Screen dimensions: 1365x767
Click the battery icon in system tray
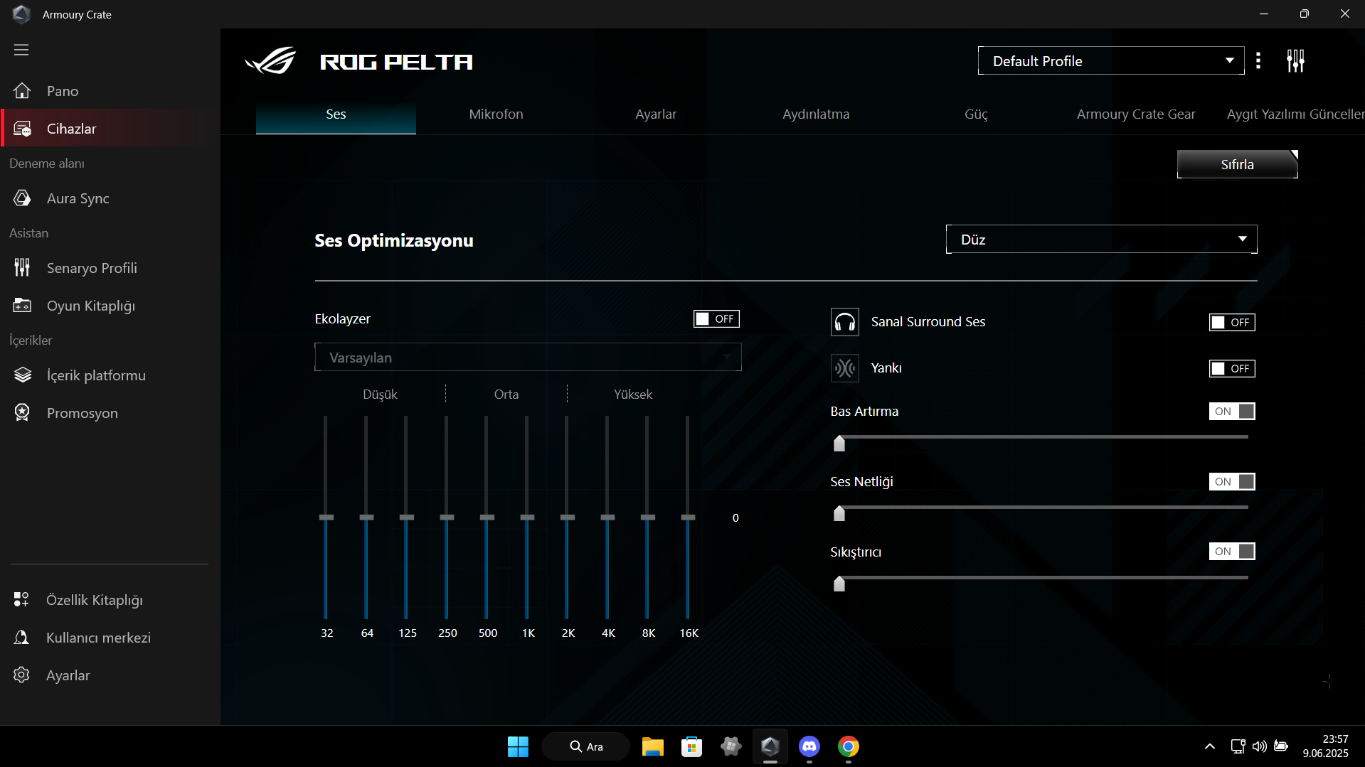point(1281,746)
